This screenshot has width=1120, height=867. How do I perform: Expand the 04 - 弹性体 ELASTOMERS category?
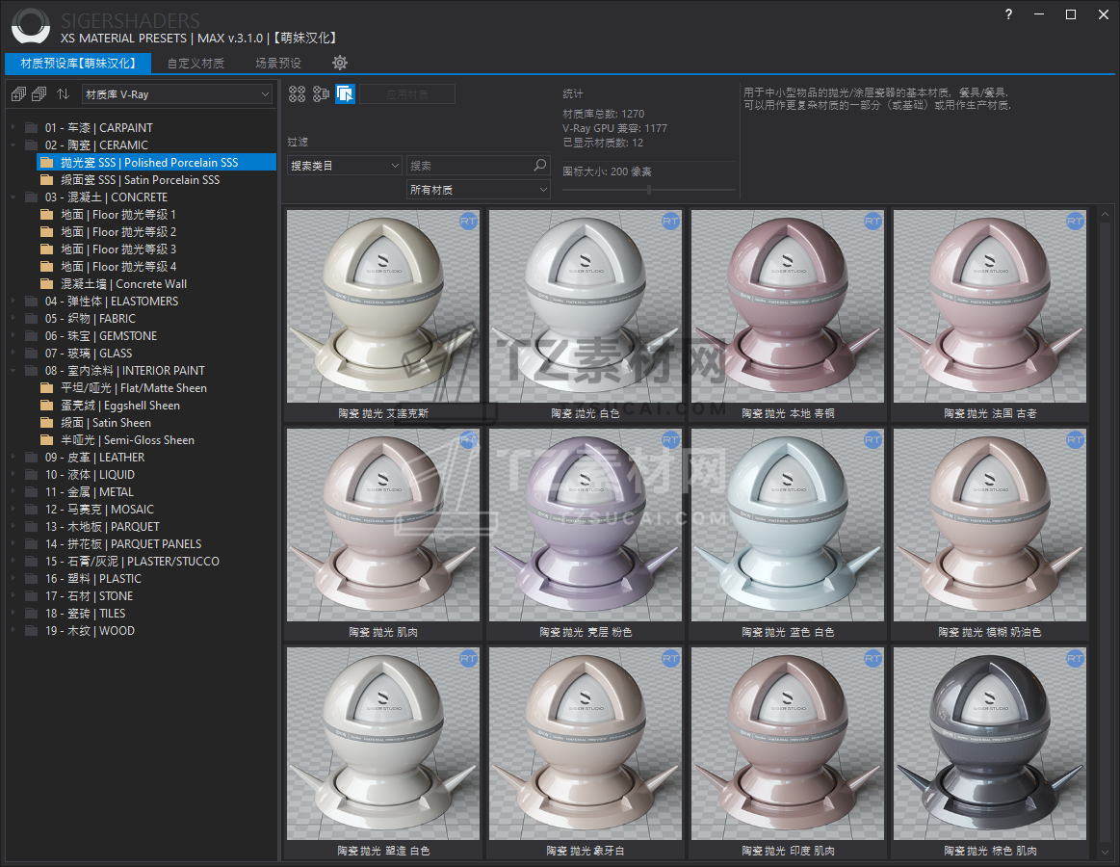click(x=13, y=301)
